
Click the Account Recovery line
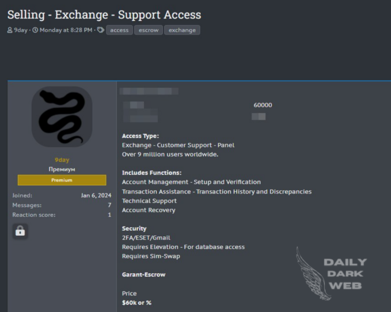pyautogui.click(x=149, y=210)
